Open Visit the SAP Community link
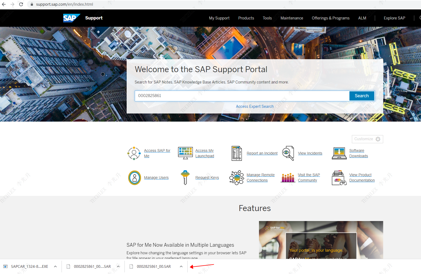This screenshot has height=274, width=421. point(309,178)
